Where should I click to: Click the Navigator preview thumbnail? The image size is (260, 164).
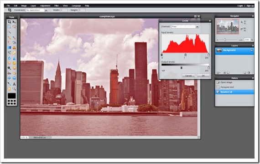pos(228,27)
